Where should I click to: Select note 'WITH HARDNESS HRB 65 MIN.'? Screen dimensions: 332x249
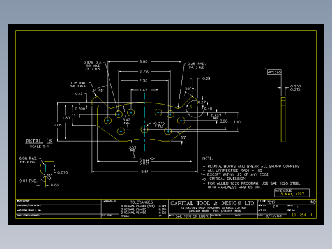point(235,188)
